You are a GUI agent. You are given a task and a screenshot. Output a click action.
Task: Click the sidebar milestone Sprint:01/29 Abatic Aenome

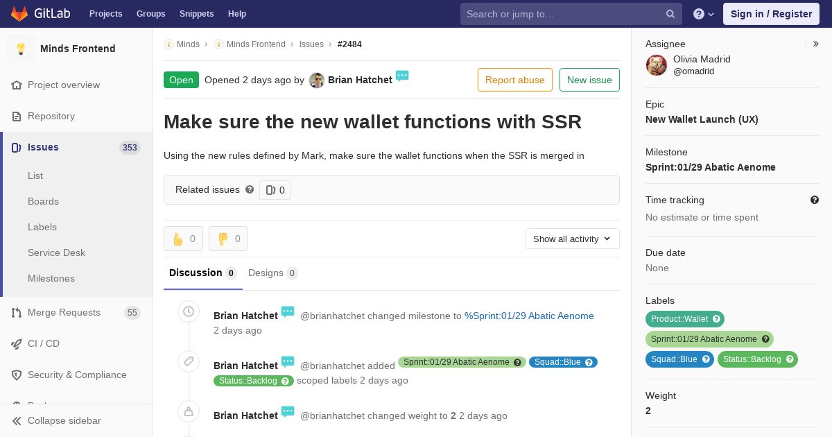click(x=711, y=167)
